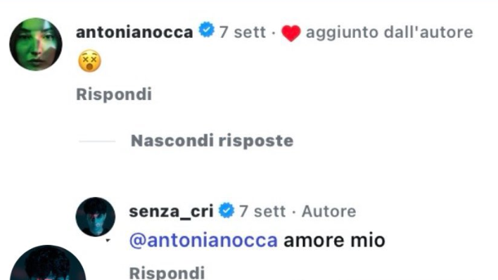Click the red heart author-like icon
The height and width of the screenshot is (280, 498).
click(x=291, y=33)
